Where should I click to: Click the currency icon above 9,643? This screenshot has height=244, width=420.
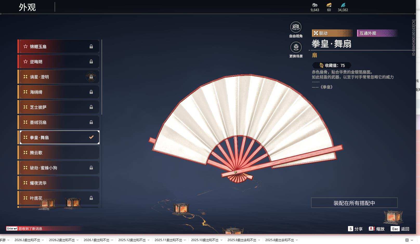[x=315, y=6]
